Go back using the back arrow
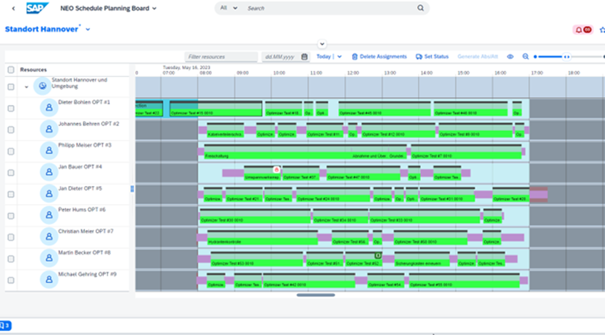This screenshot has width=605, height=335. pyautogui.click(x=14, y=8)
